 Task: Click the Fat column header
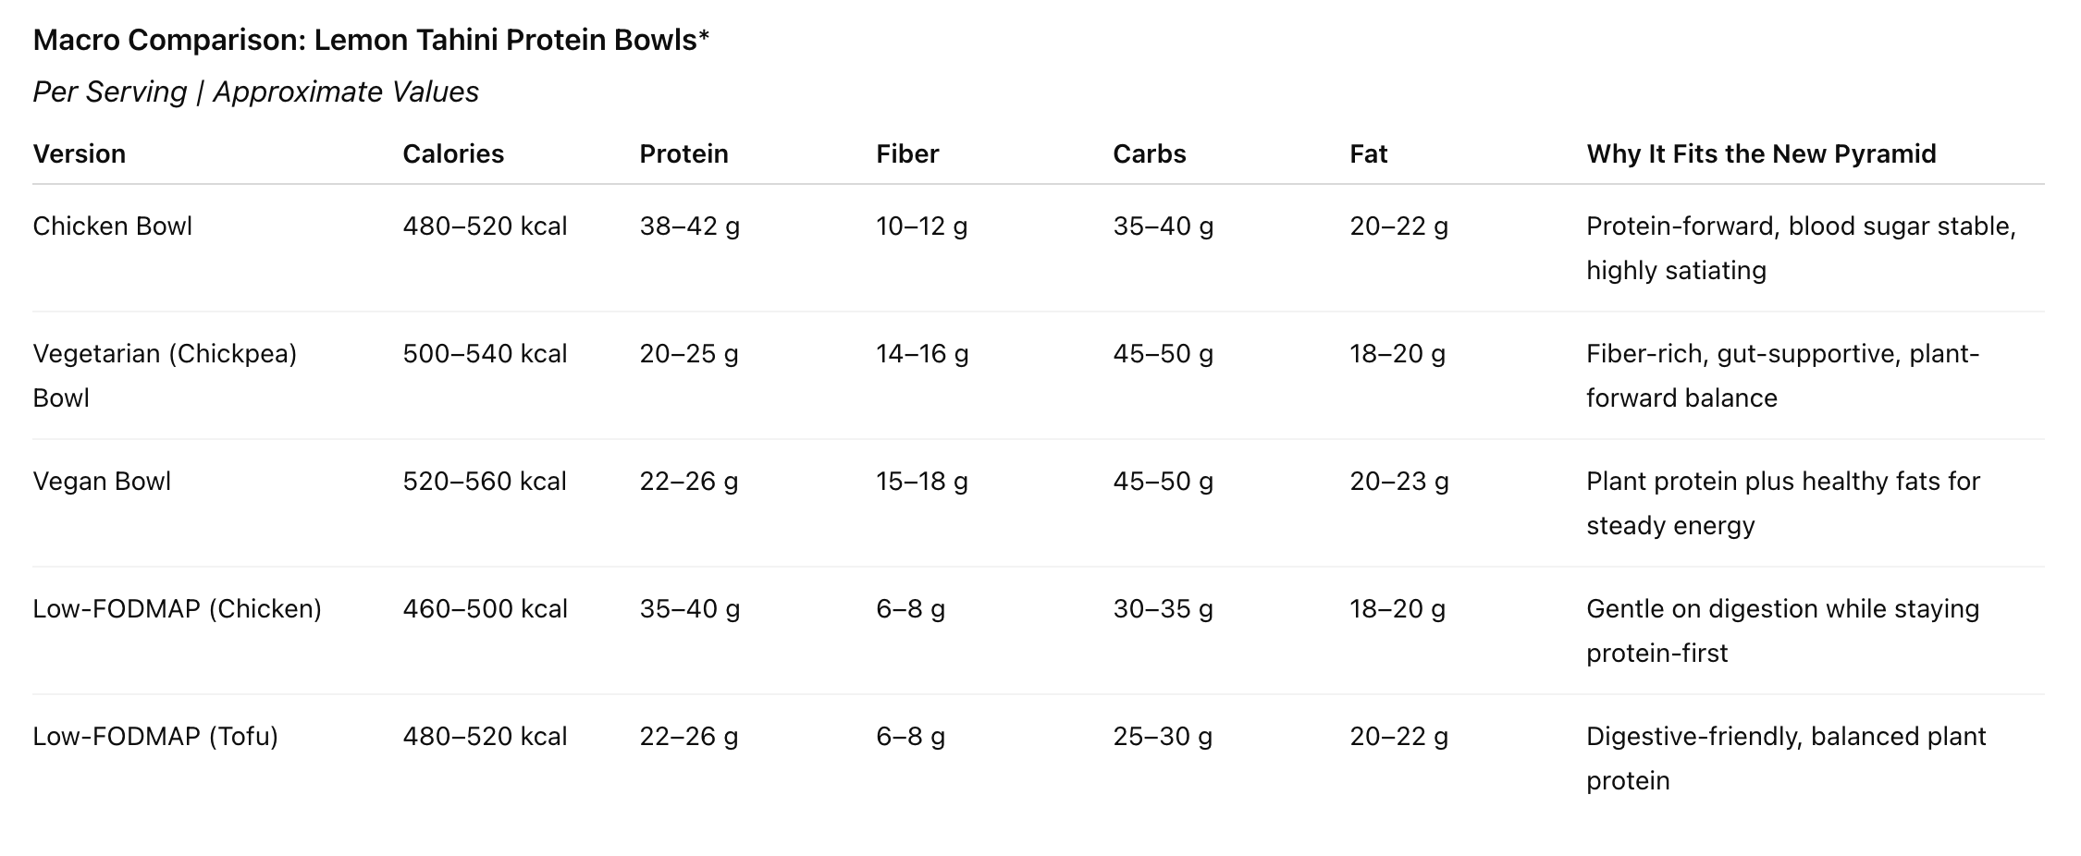(1368, 153)
